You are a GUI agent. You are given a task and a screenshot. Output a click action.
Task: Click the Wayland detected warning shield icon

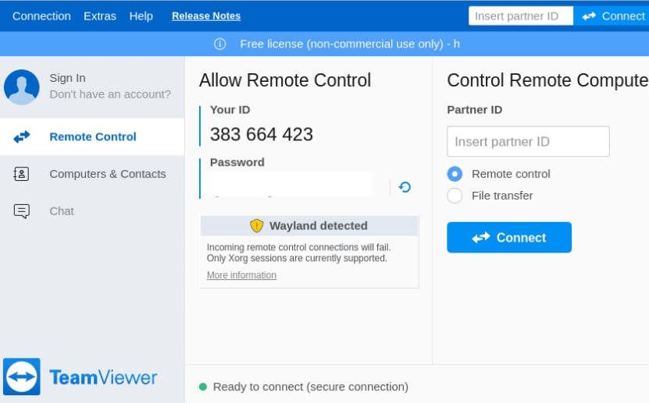(x=257, y=225)
